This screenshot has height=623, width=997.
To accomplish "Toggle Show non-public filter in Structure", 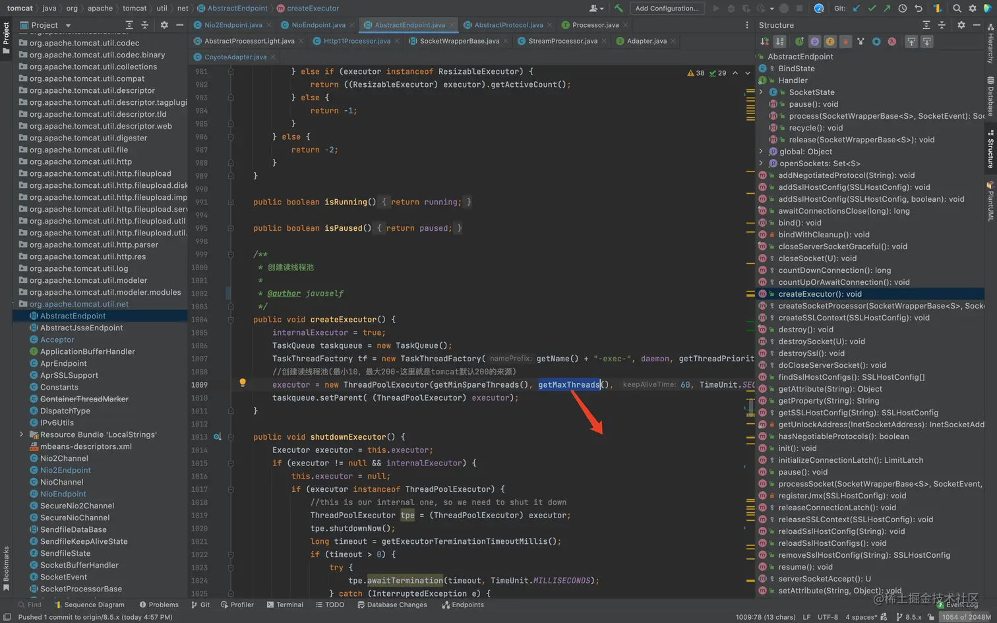I will [x=845, y=42].
